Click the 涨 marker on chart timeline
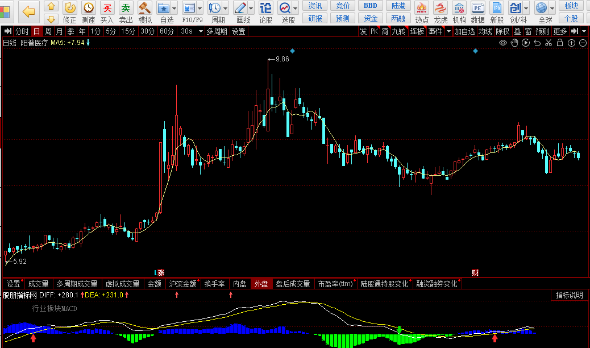This screenshot has height=348, width=590. [161, 273]
